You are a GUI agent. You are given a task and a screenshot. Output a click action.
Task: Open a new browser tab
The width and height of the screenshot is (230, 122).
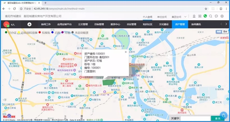[x=45, y=3]
